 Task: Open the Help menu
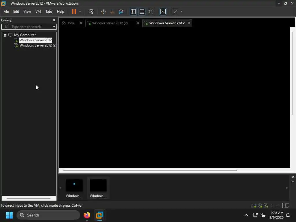click(60, 12)
